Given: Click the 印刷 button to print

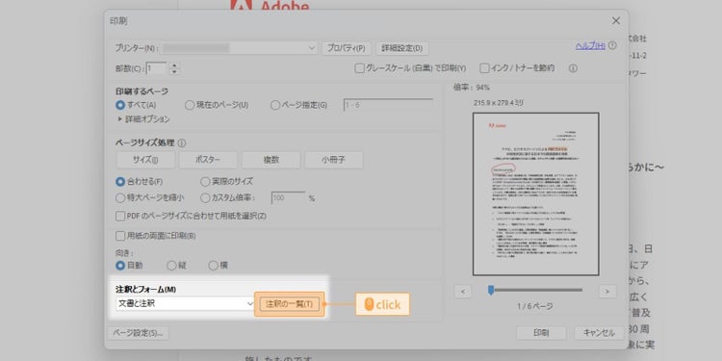Looking at the screenshot, I should tap(541, 333).
